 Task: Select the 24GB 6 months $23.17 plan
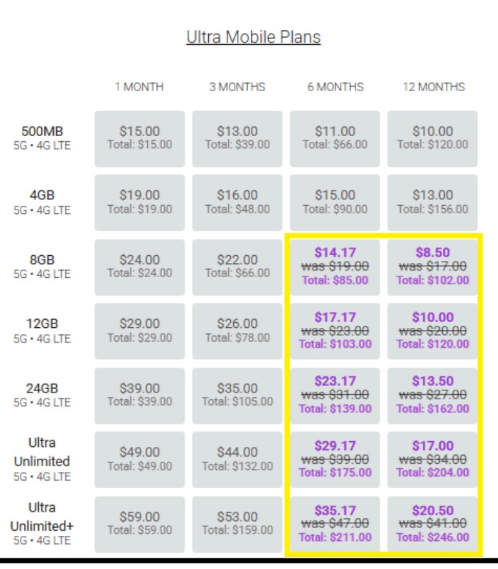coord(335,395)
